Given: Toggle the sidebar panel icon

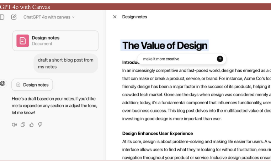Looking at the screenshot, I should [x=2, y=17].
